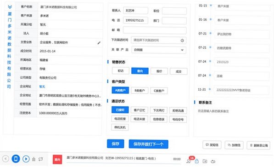This screenshot has height=167, width=274.
Task: Mark call status as 拒绝沟通
Action: (178, 110)
